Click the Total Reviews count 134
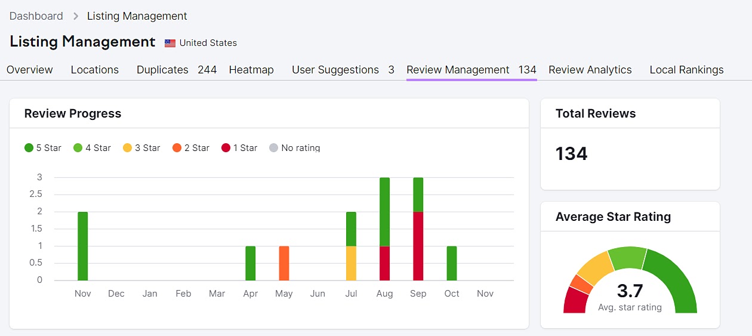 pos(572,154)
